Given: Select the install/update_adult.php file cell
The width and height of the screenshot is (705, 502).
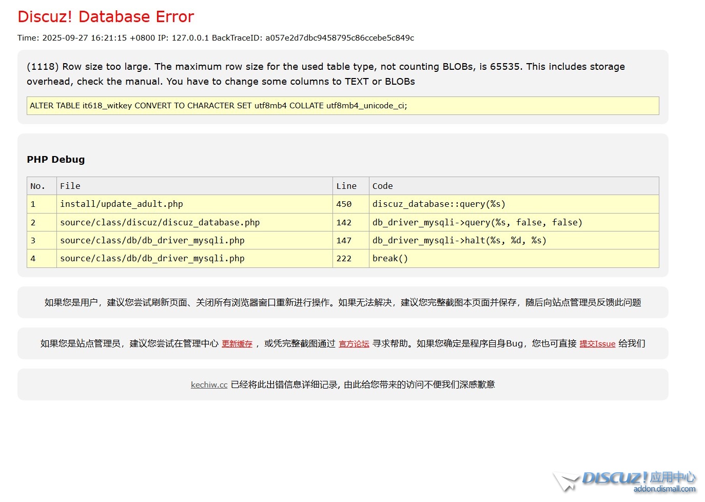Looking at the screenshot, I should click(121, 204).
